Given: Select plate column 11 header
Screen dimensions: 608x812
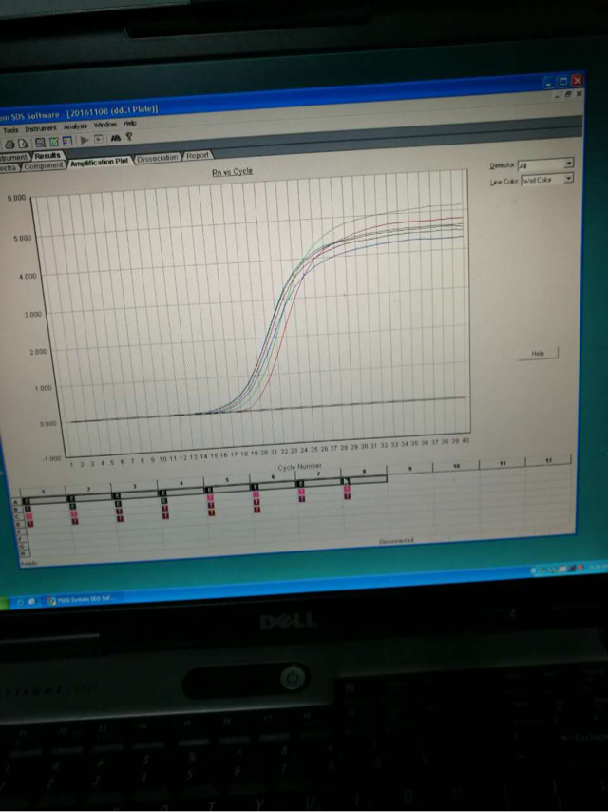Looking at the screenshot, I should tap(503, 463).
